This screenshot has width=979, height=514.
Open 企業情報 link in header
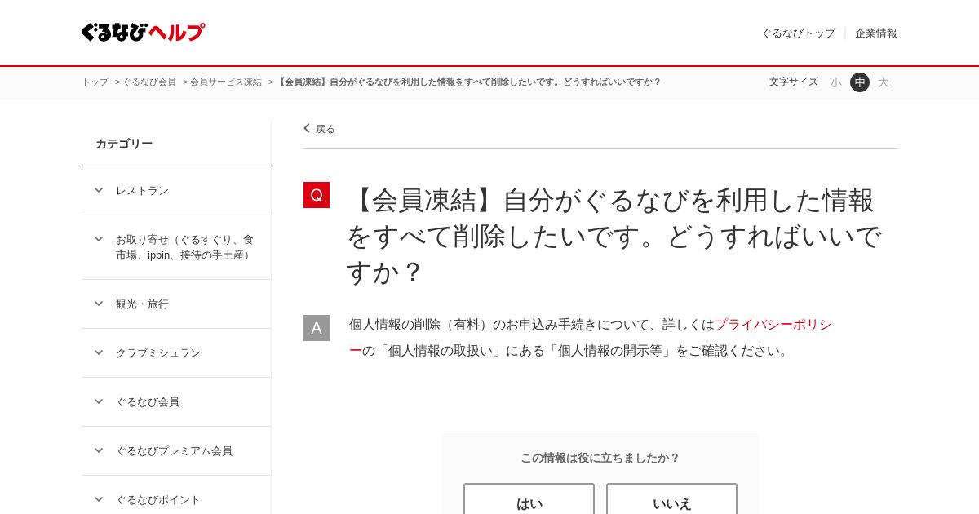click(x=876, y=33)
